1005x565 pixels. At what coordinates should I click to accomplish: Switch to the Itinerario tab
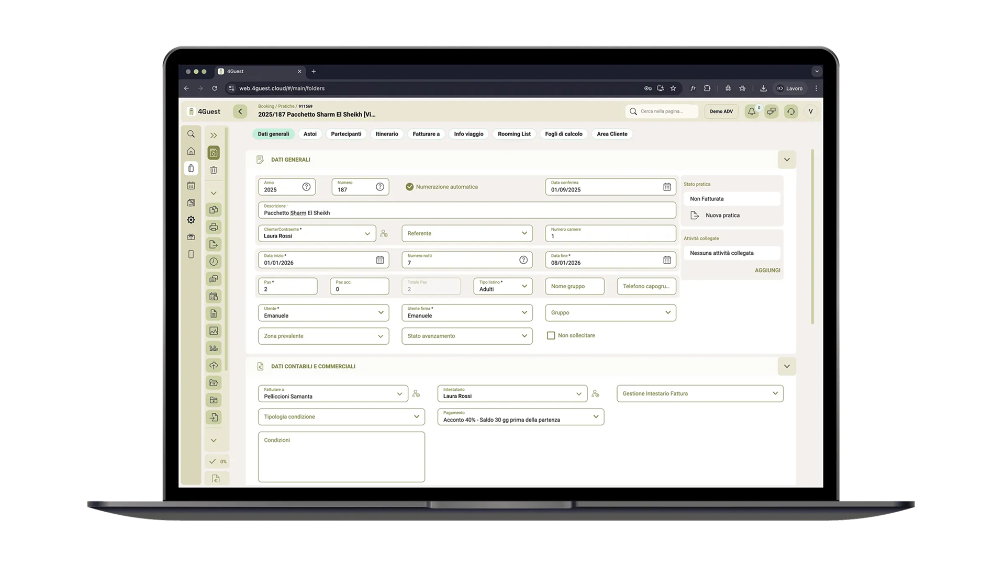[x=387, y=134]
